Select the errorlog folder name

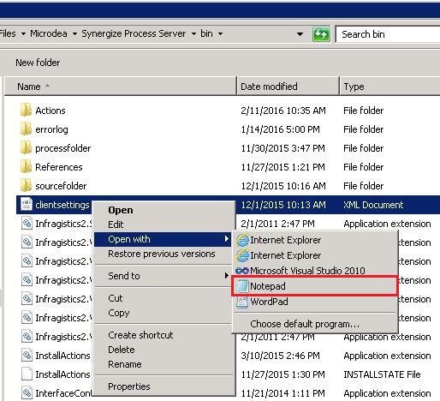(x=51, y=129)
